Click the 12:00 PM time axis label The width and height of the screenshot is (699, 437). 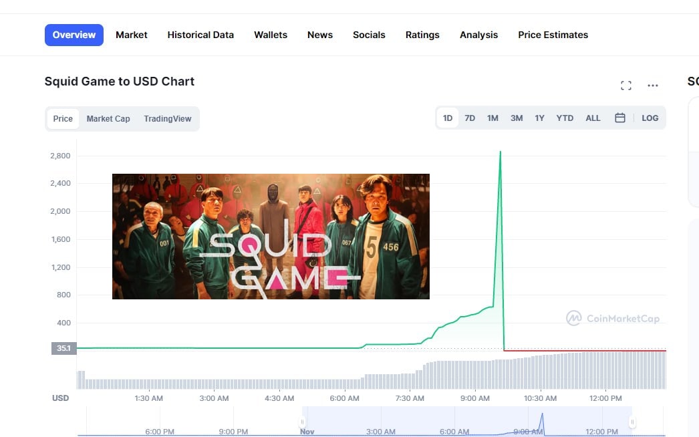pyautogui.click(x=605, y=398)
